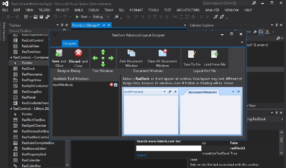Click the telerik.com search text field
The height and width of the screenshot is (168, 286).
click(x=169, y=148)
